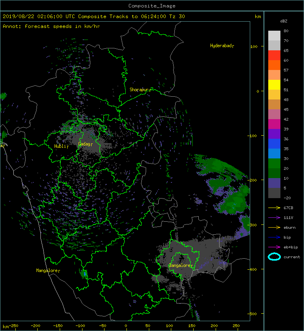Select the orange 60 dBZ swatch
The width and height of the screenshot is (304, 331).
(274, 65)
